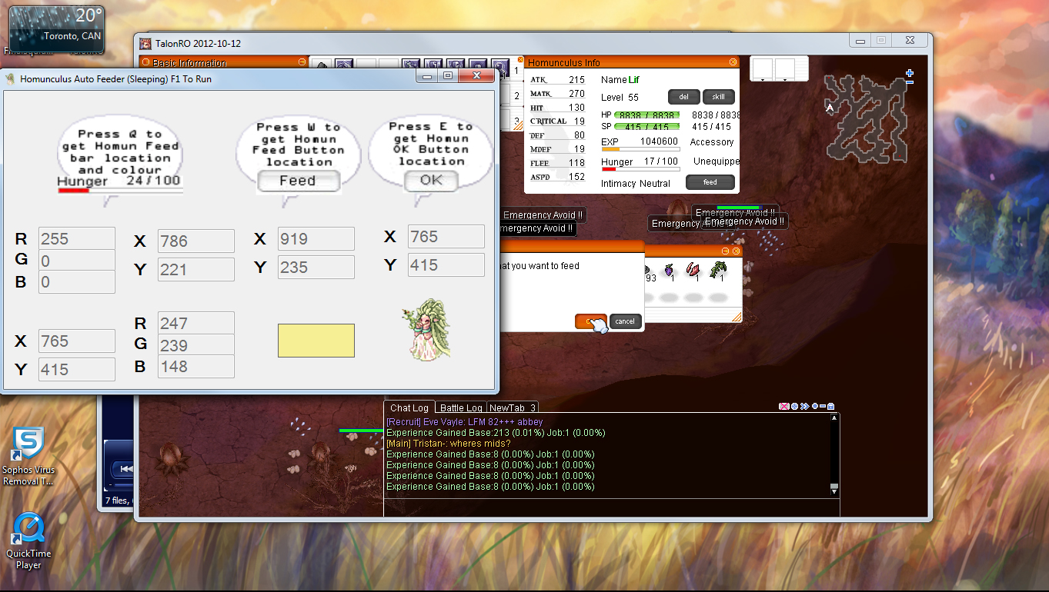This screenshot has width=1049, height=592.
Task: Click the green SP bar
Action: click(x=646, y=127)
